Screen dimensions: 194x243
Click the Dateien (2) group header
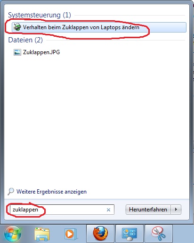click(x=25, y=40)
